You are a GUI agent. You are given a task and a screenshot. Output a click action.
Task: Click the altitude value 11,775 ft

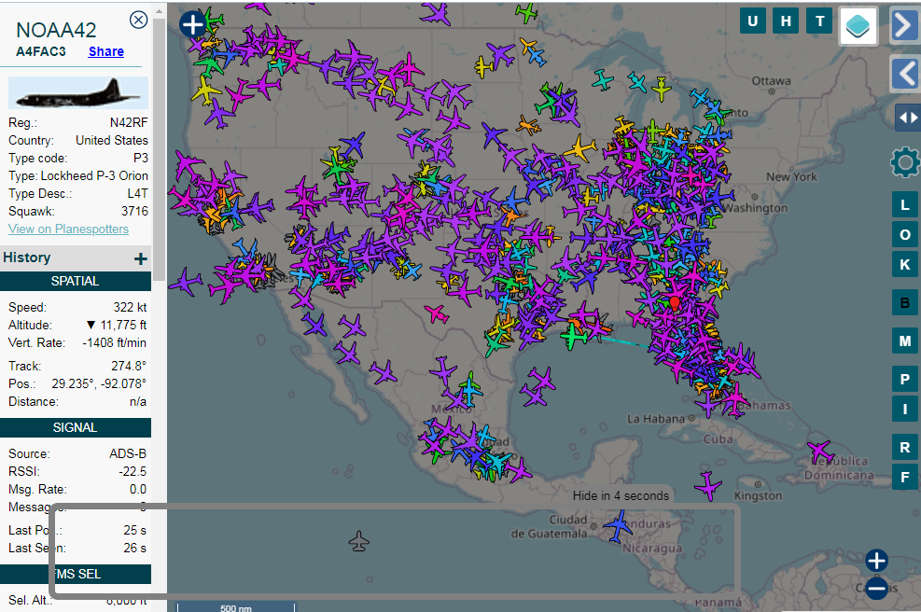(123, 325)
